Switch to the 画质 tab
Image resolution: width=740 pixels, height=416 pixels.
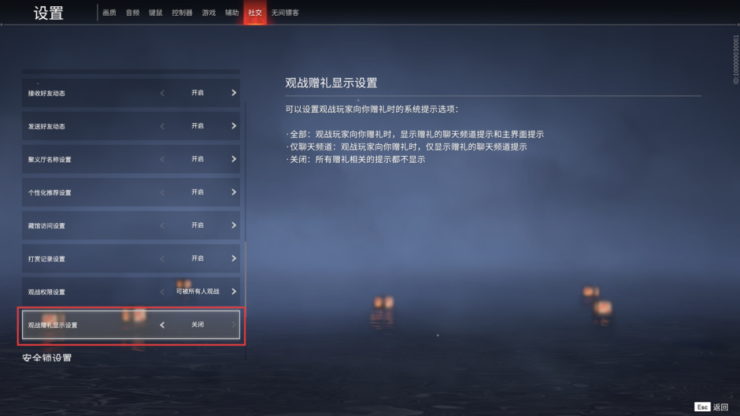[x=110, y=13]
